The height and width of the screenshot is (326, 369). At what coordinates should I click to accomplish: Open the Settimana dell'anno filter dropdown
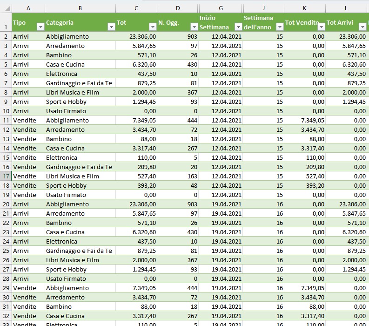point(280,27)
